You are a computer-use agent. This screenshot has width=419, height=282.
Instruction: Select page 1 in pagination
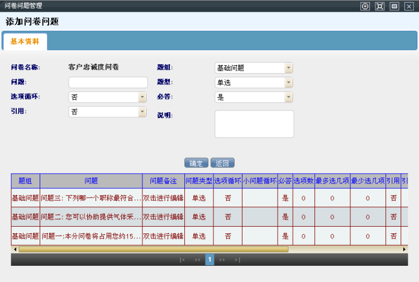point(209,260)
